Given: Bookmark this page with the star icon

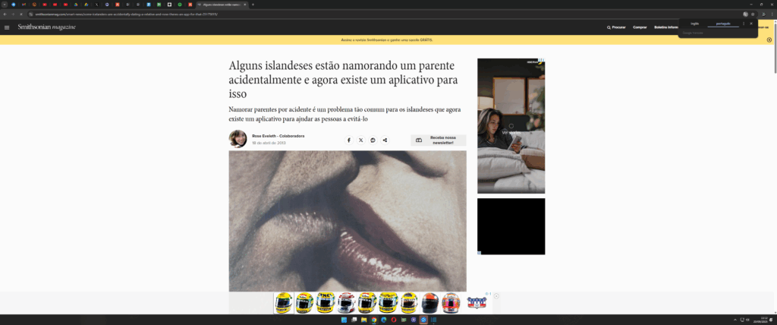Looking at the screenshot, I should tap(753, 14).
